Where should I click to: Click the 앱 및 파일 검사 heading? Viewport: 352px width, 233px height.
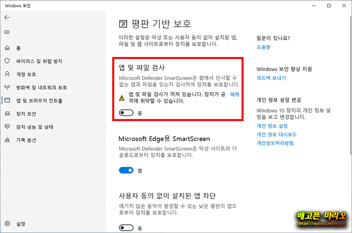click(x=142, y=67)
